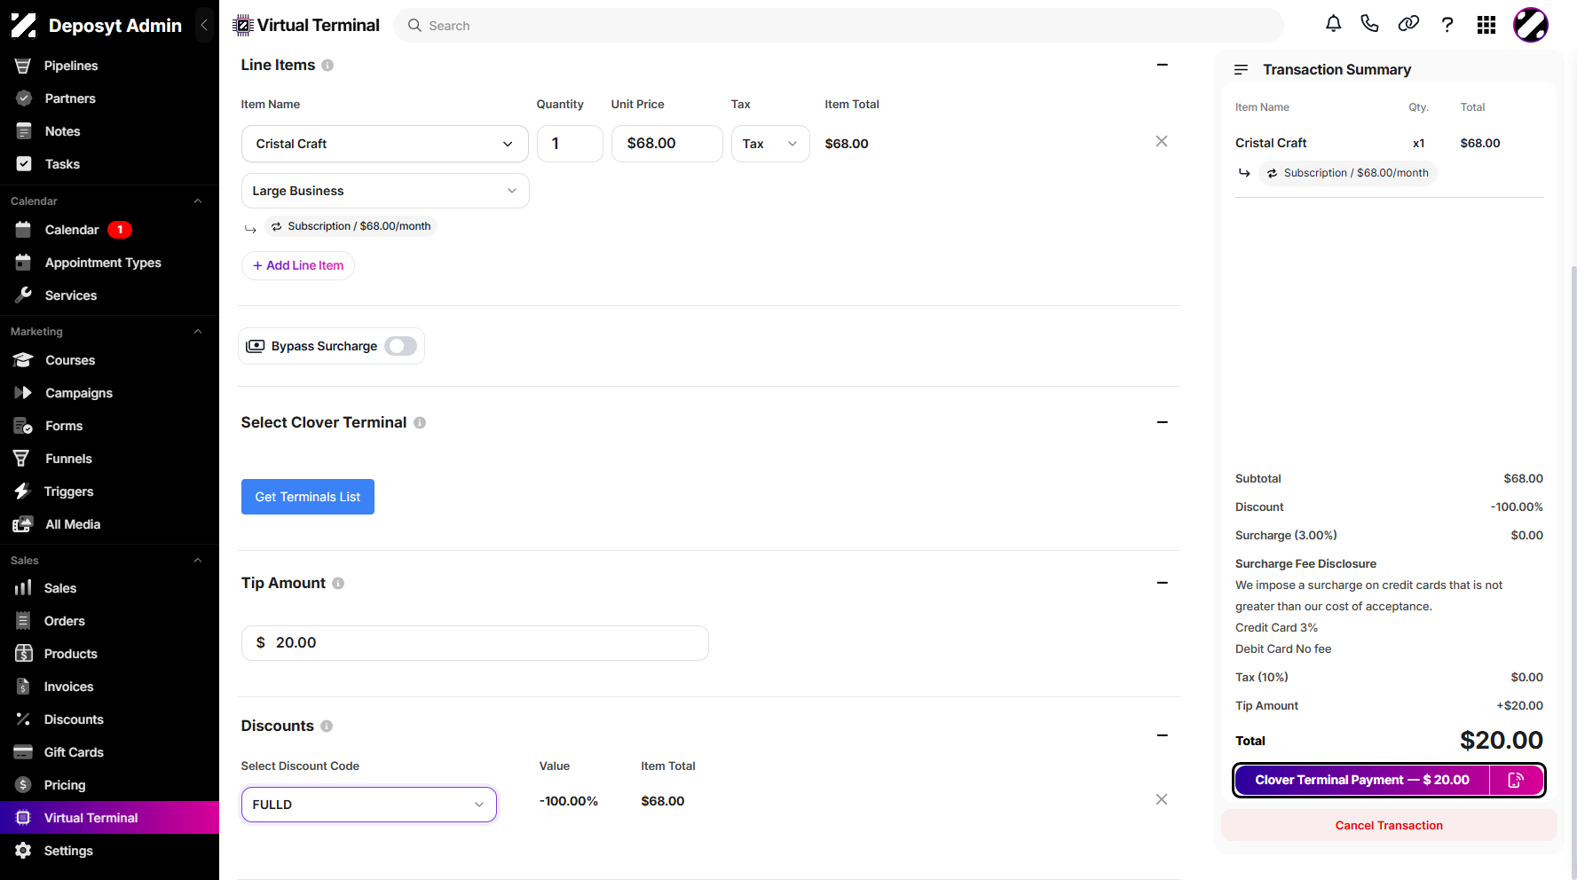
Task: Open the Tax dropdown
Action: tap(770, 144)
